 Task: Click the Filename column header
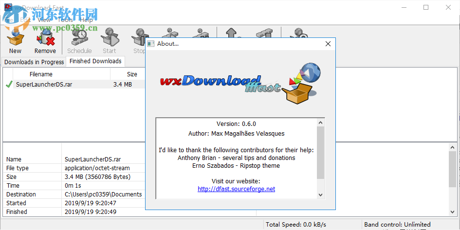coord(41,74)
